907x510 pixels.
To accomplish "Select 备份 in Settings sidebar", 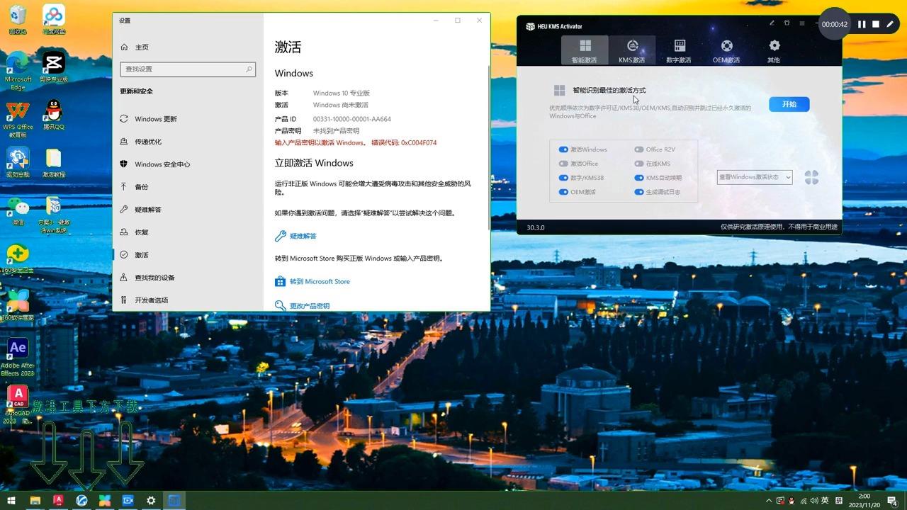I will (188, 187).
